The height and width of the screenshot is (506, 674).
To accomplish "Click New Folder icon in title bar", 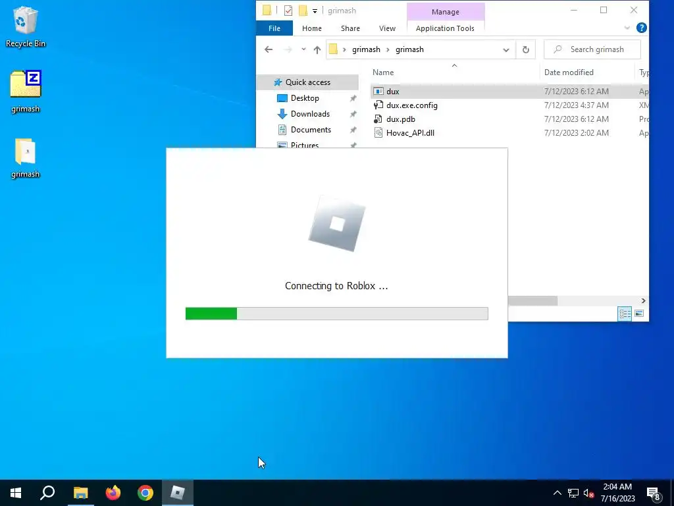I will point(303,11).
